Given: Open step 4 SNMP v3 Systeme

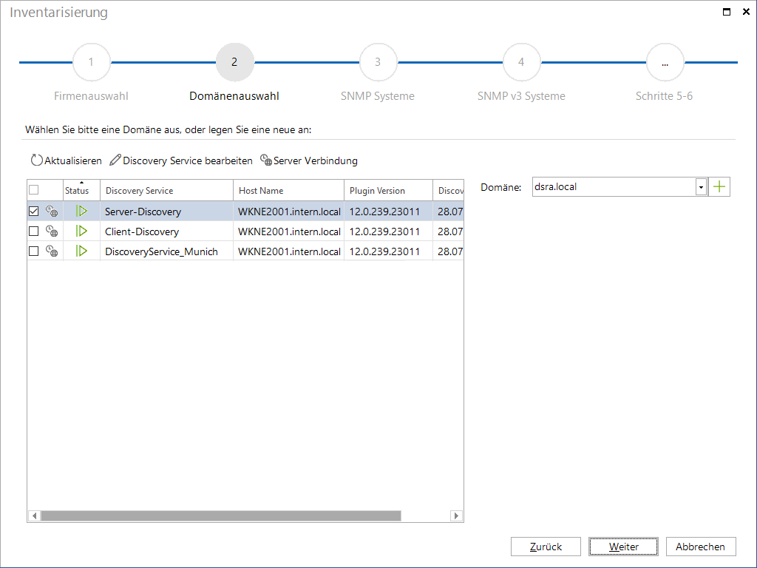Looking at the screenshot, I should pos(521,62).
